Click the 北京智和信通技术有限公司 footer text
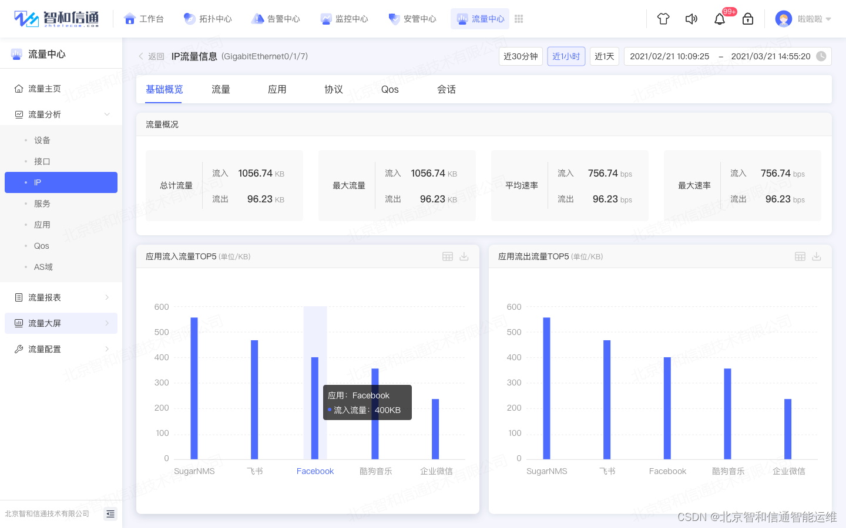 coord(47,514)
